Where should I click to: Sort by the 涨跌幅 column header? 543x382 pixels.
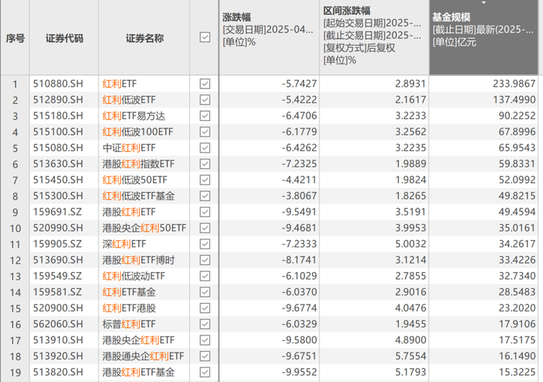(x=269, y=37)
